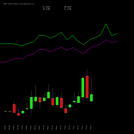Click the 17 Jun date label

[x=82, y=128]
